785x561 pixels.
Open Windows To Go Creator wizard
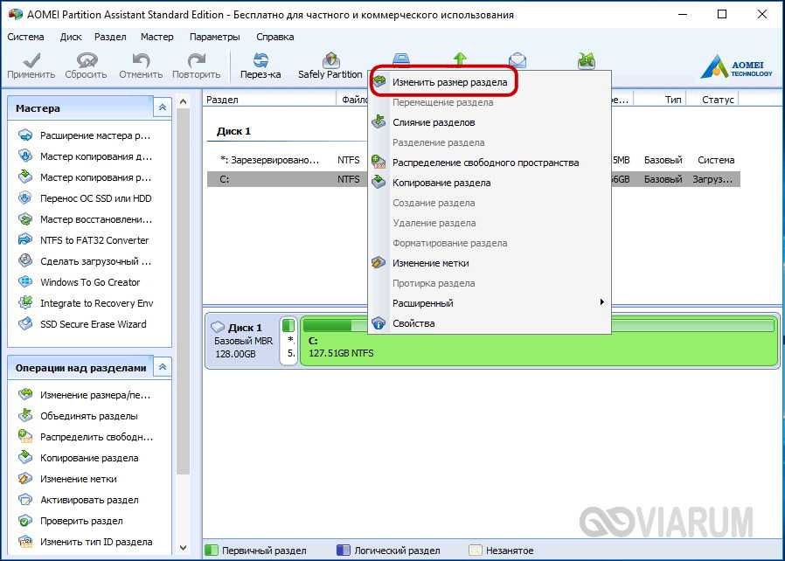[x=90, y=282]
